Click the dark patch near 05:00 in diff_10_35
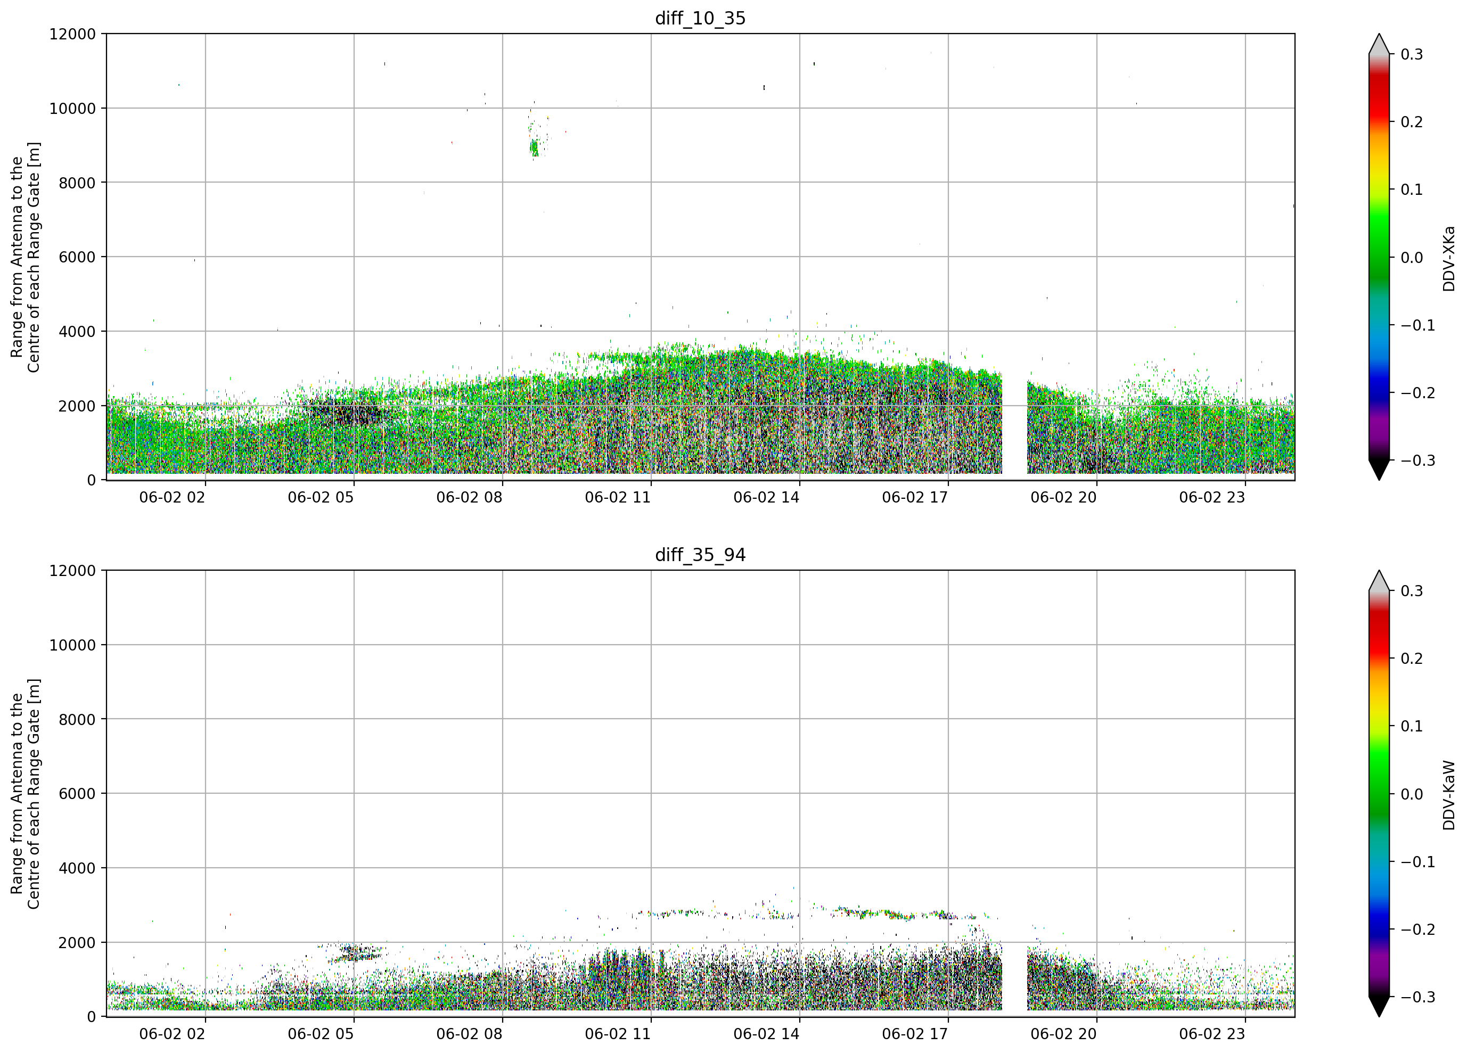Screen dimensions: 1467x1053 click(x=347, y=412)
